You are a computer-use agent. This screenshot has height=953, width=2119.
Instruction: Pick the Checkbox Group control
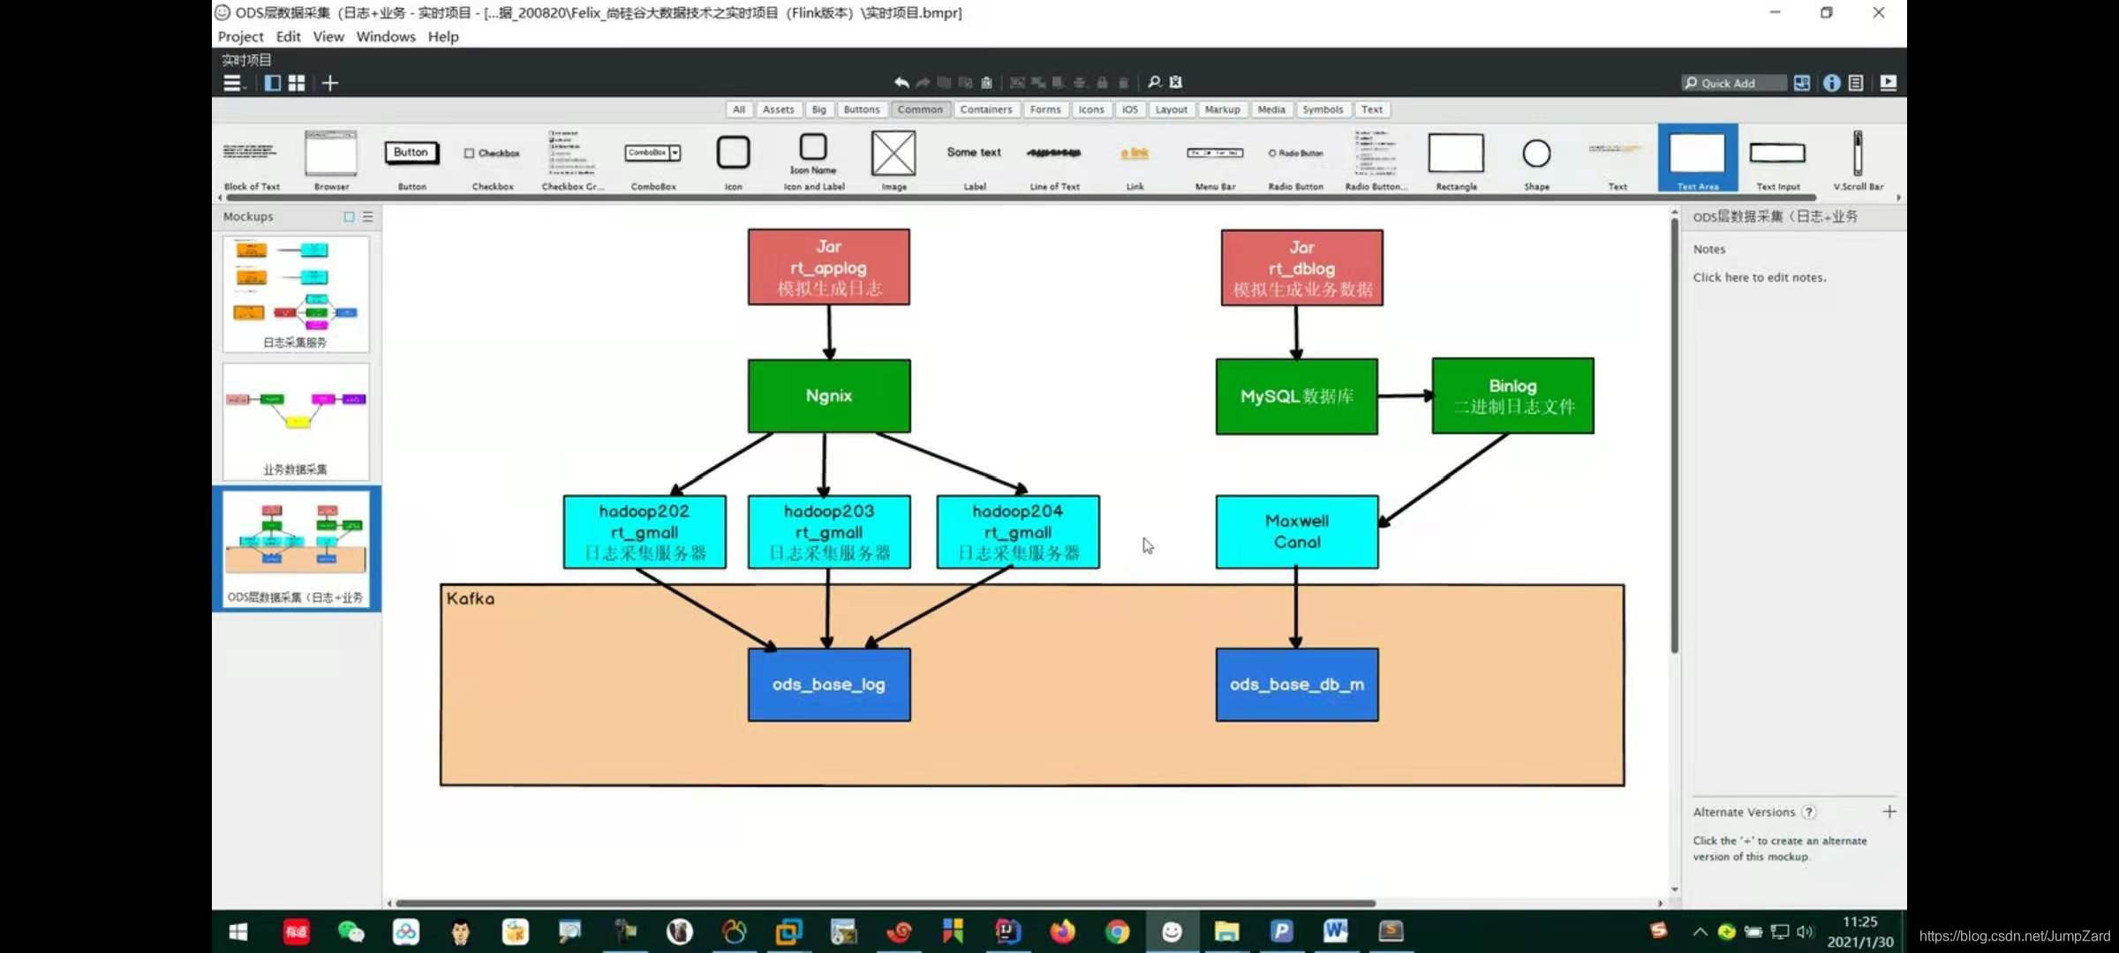(572, 160)
